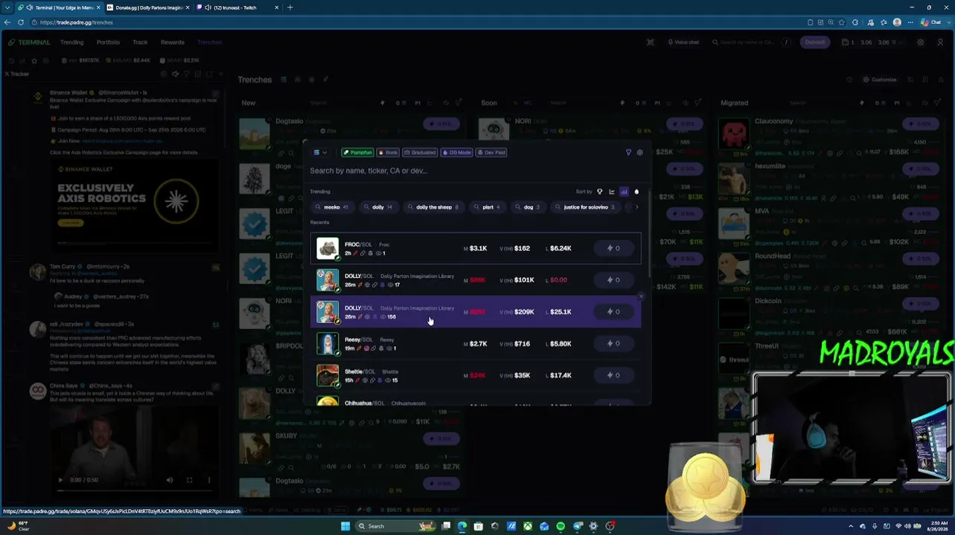Quick buy button on Sheltie row
Screen dimensions: 955x535
(x=613, y=375)
